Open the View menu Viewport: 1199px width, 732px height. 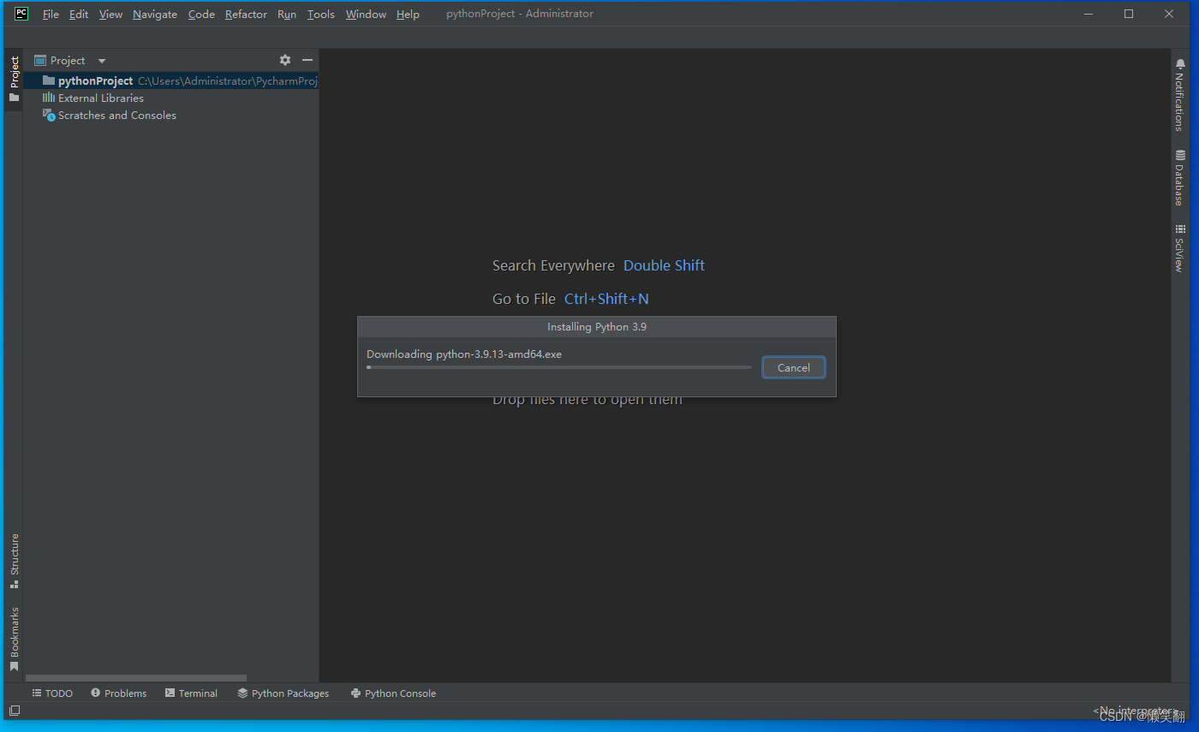click(x=110, y=14)
